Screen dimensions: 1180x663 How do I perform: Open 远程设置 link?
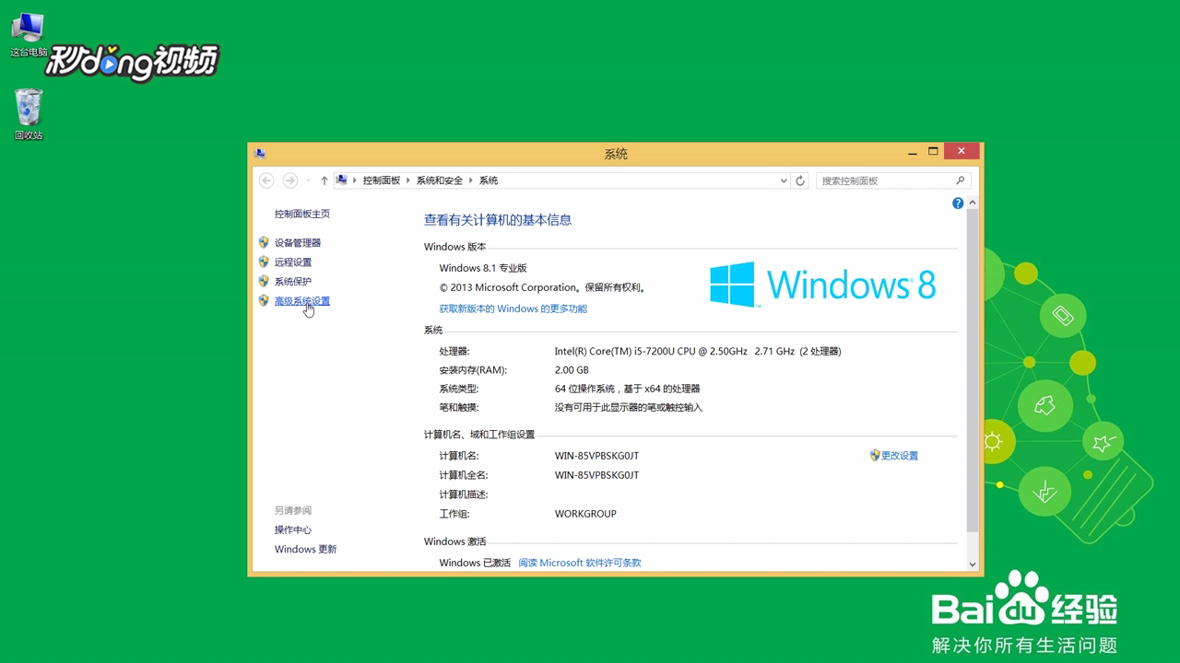click(x=293, y=262)
